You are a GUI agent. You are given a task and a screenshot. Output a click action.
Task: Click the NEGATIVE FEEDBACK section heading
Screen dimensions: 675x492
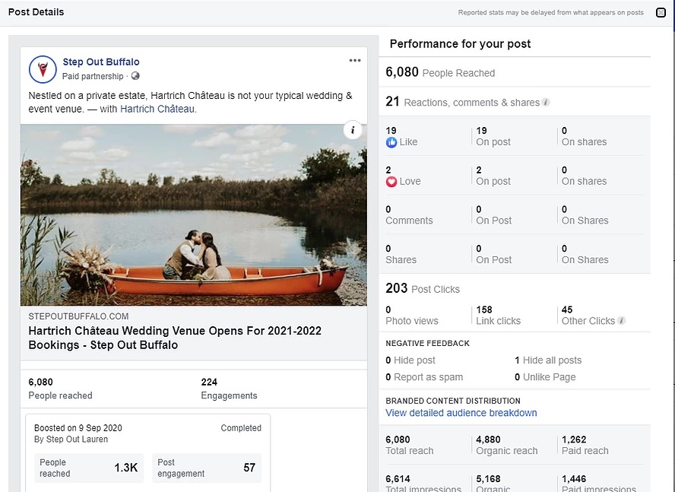[x=427, y=344]
